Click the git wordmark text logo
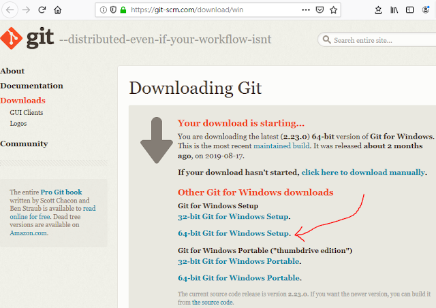436x308 pixels. (x=40, y=38)
